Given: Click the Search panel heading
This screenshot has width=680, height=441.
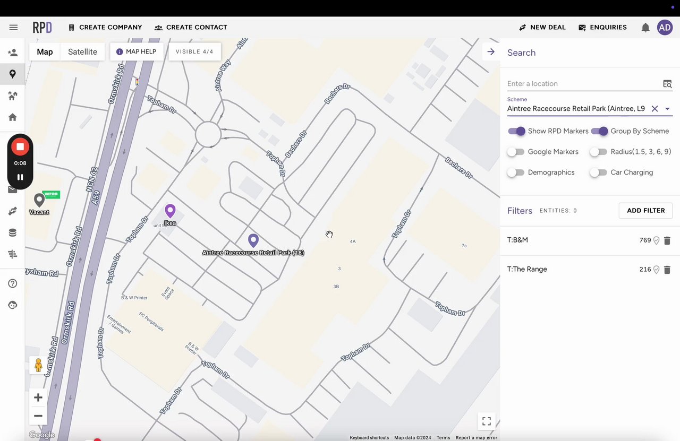Looking at the screenshot, I should (521, 53).
